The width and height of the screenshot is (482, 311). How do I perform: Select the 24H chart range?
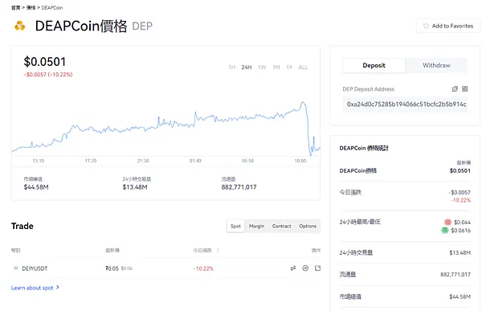(247, 67)
